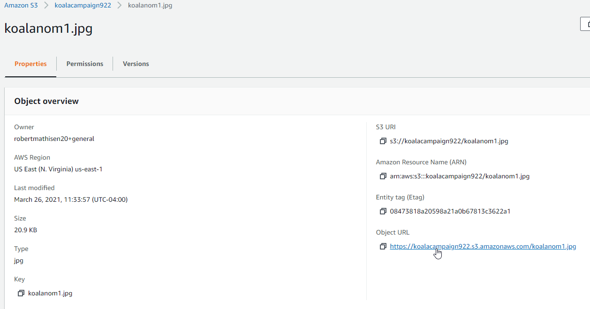Navigate to the koalacampaign922 bucket breadcrumb
The image size is (590, 309).
coord(83,5)
